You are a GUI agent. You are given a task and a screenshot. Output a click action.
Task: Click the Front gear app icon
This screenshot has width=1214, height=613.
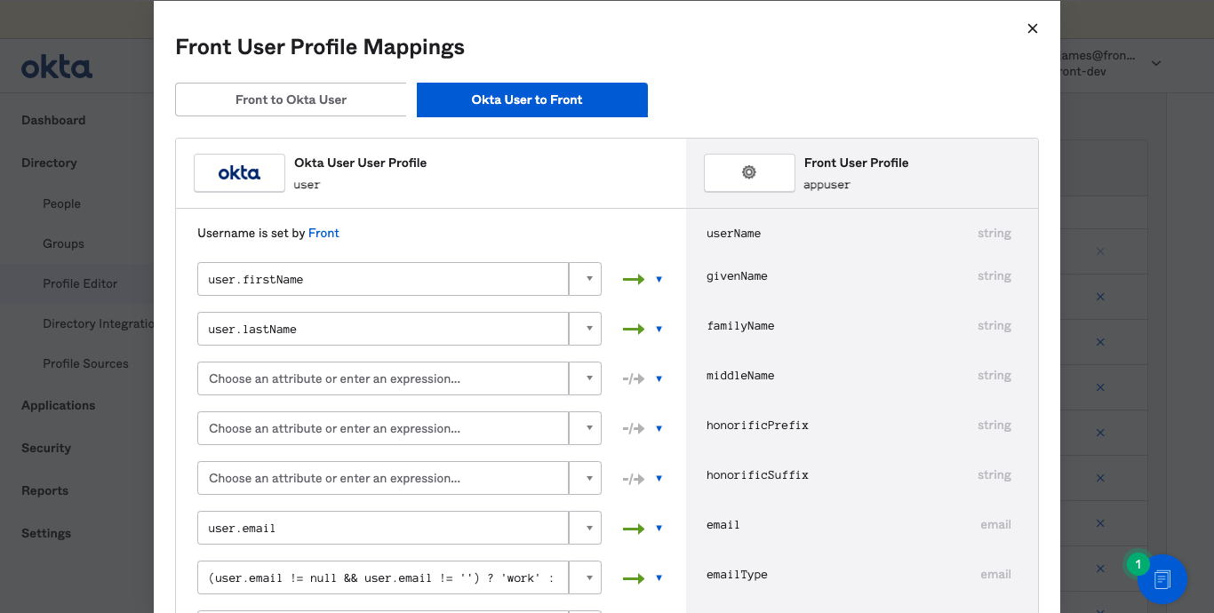click(749, 173)
